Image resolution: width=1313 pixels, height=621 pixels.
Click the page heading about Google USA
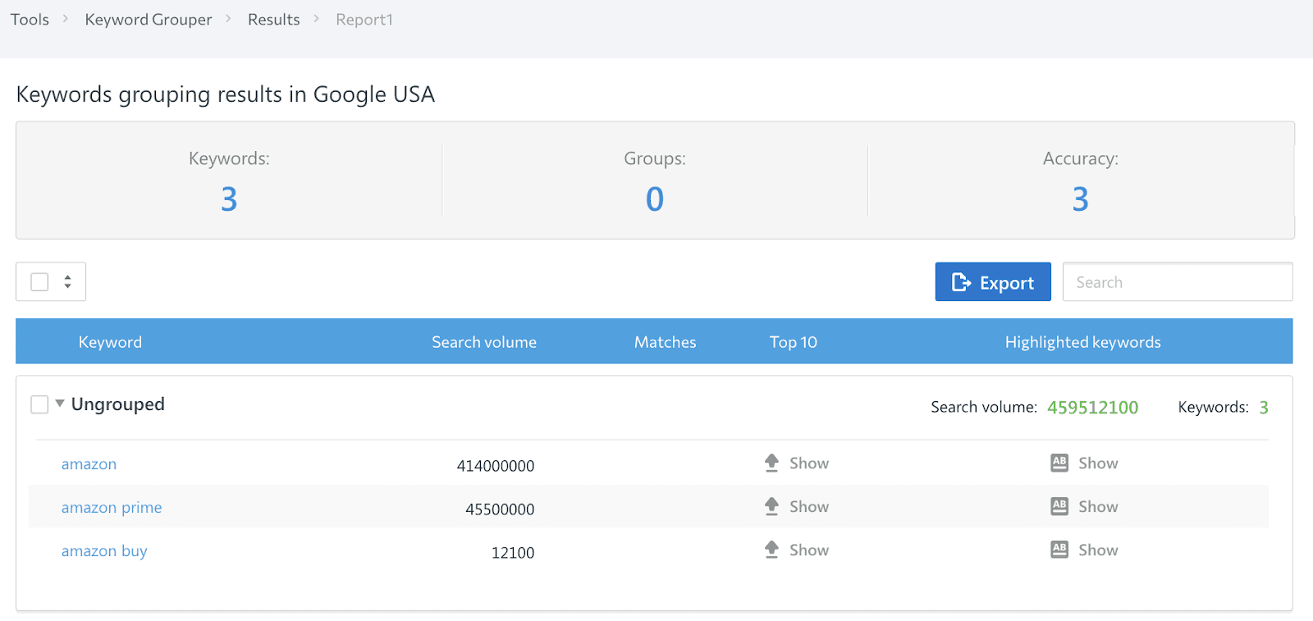pos(226,94)
